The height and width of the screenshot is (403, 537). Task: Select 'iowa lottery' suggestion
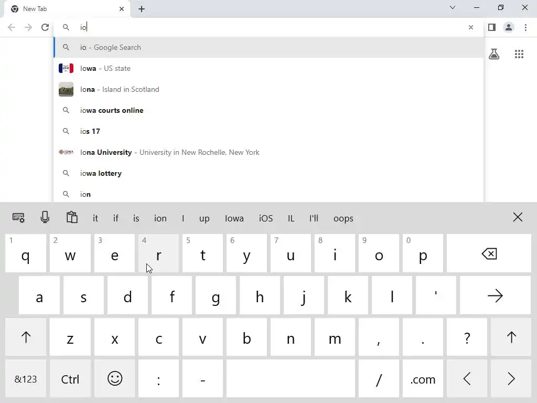[269, 173]
